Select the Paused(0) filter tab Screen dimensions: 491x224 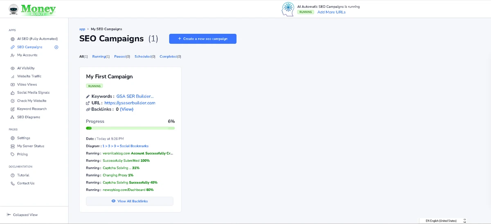pyautogui.click(x=122, y=57)
